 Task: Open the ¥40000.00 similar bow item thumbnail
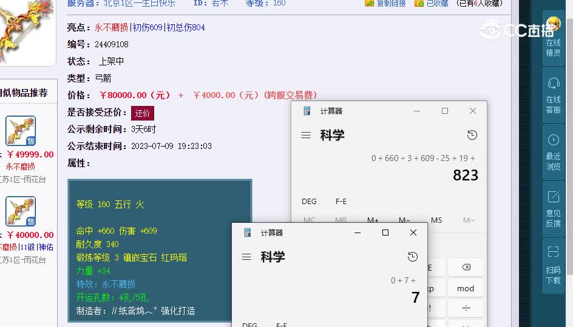coord(21,211)
